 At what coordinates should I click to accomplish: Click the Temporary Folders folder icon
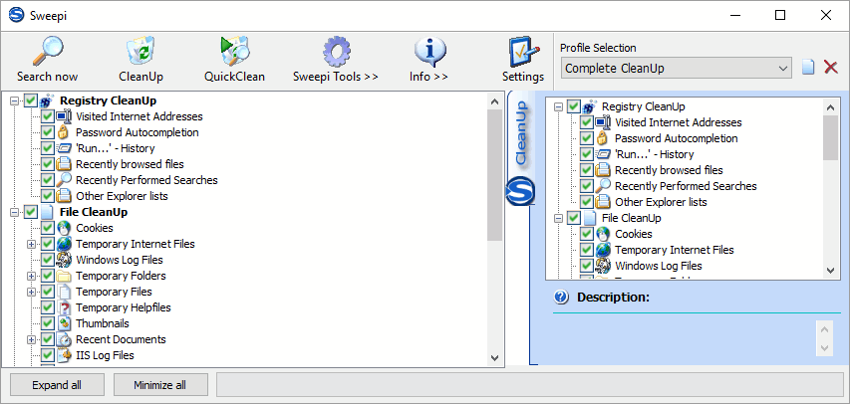[64, 276]
